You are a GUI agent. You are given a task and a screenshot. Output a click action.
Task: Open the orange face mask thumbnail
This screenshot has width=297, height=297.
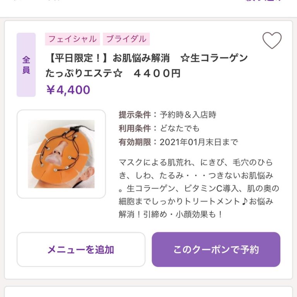(x=61, y=154)
